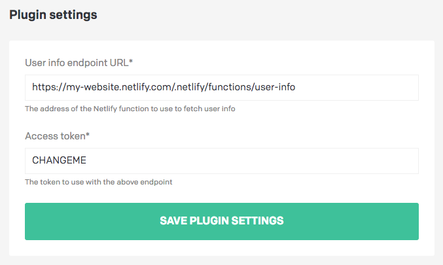Click the Netlify function address hint text
443x265 pixels.
click(130, 109)
